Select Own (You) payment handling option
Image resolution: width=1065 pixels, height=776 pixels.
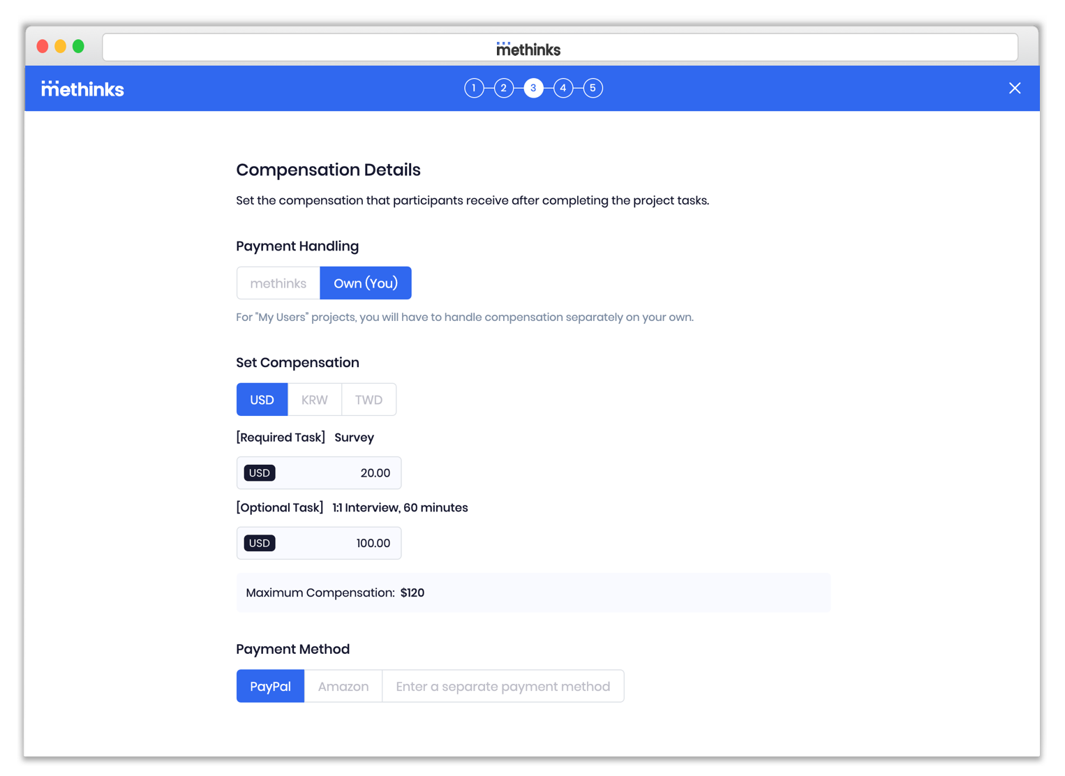pos(366,283)
